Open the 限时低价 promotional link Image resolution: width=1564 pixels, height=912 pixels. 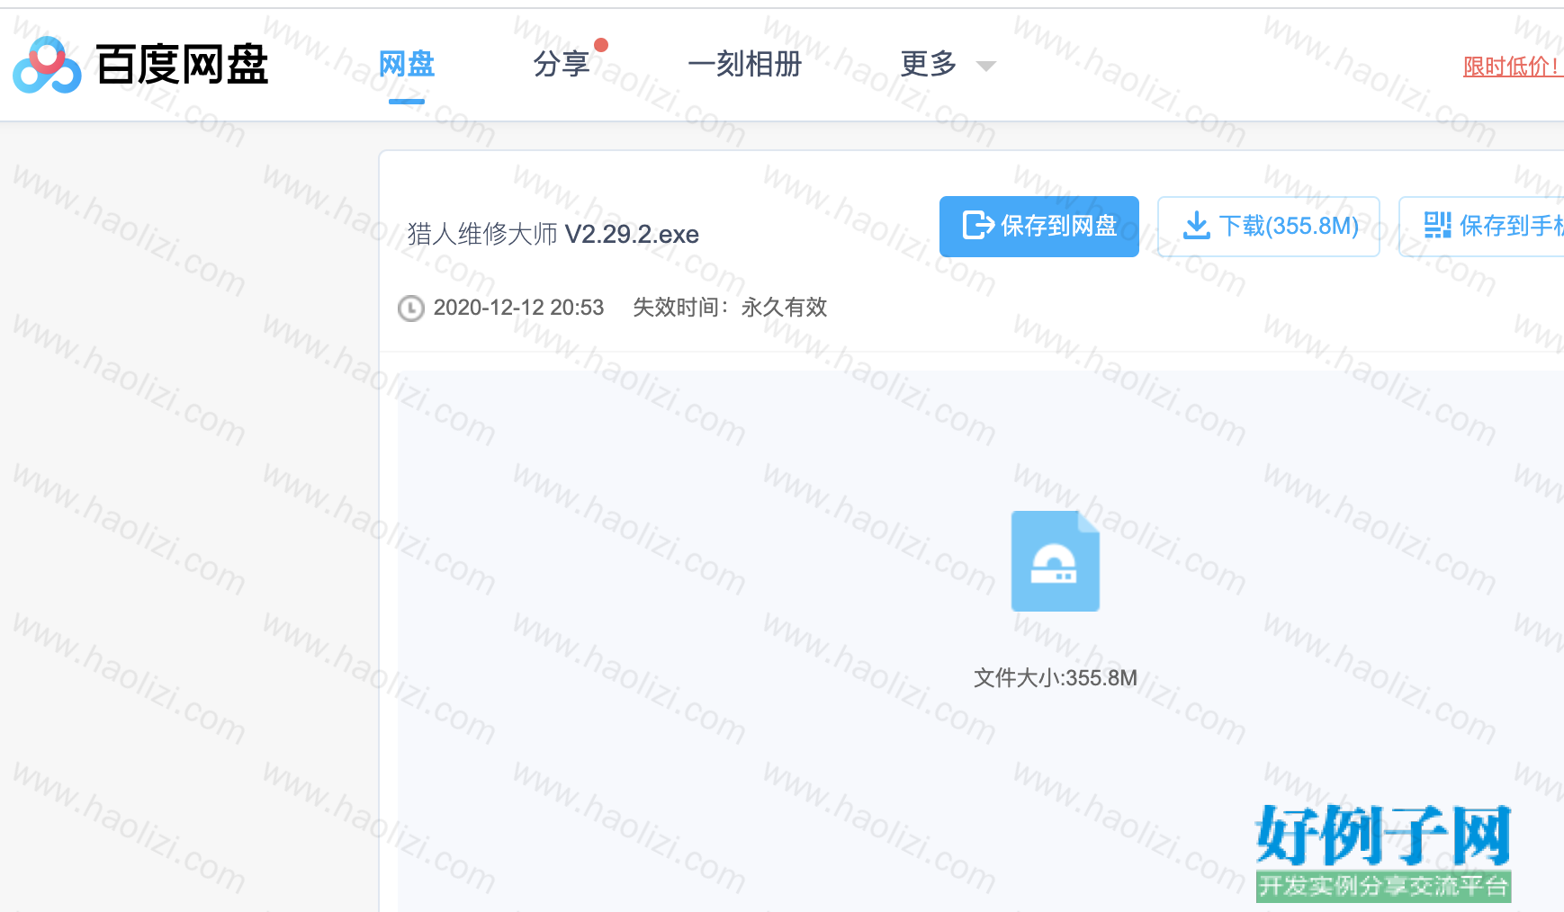click(1513, 66)
